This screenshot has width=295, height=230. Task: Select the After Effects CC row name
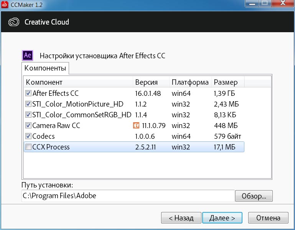56,93
